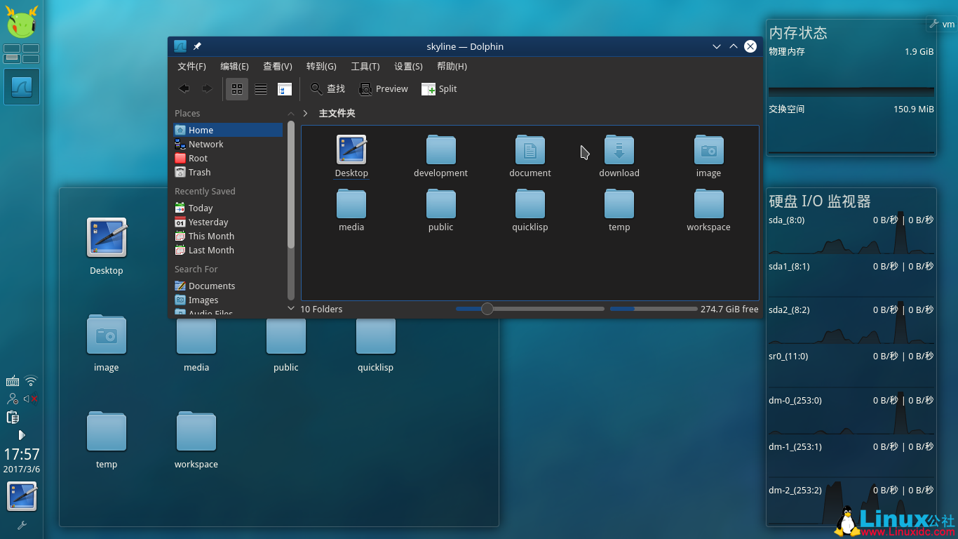Click the back navigation arrow in Dolphin

point(184,88)
